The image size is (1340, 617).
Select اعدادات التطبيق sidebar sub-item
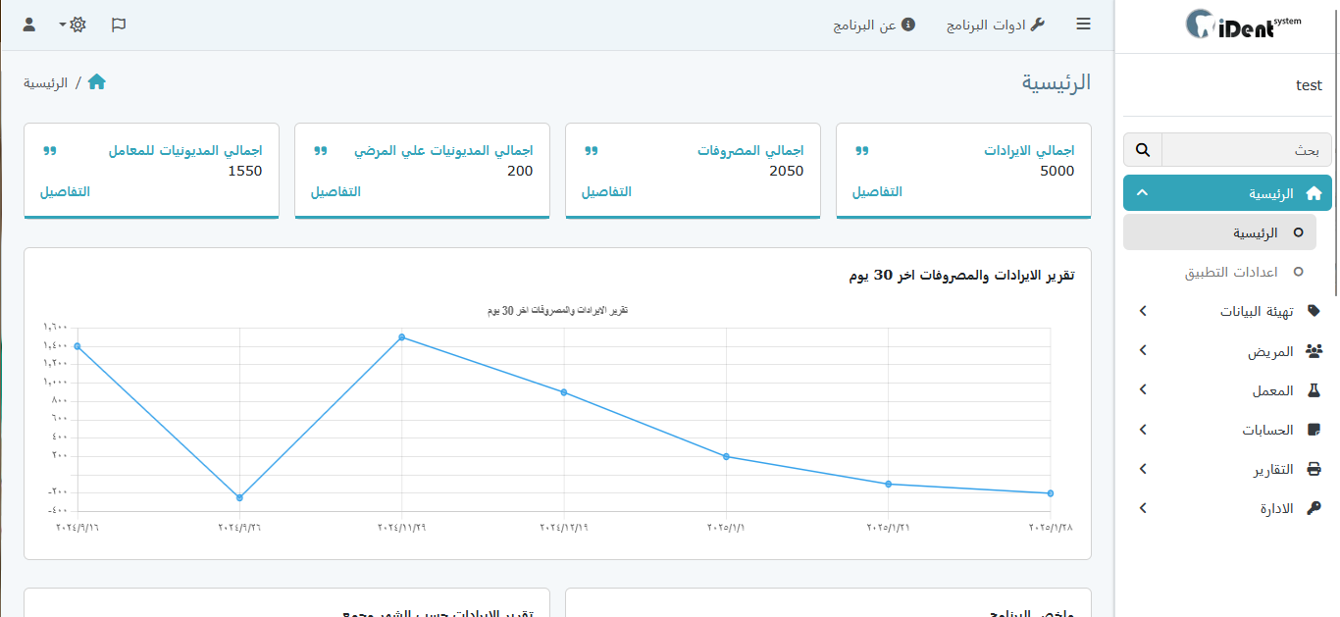pos(1230,272)
